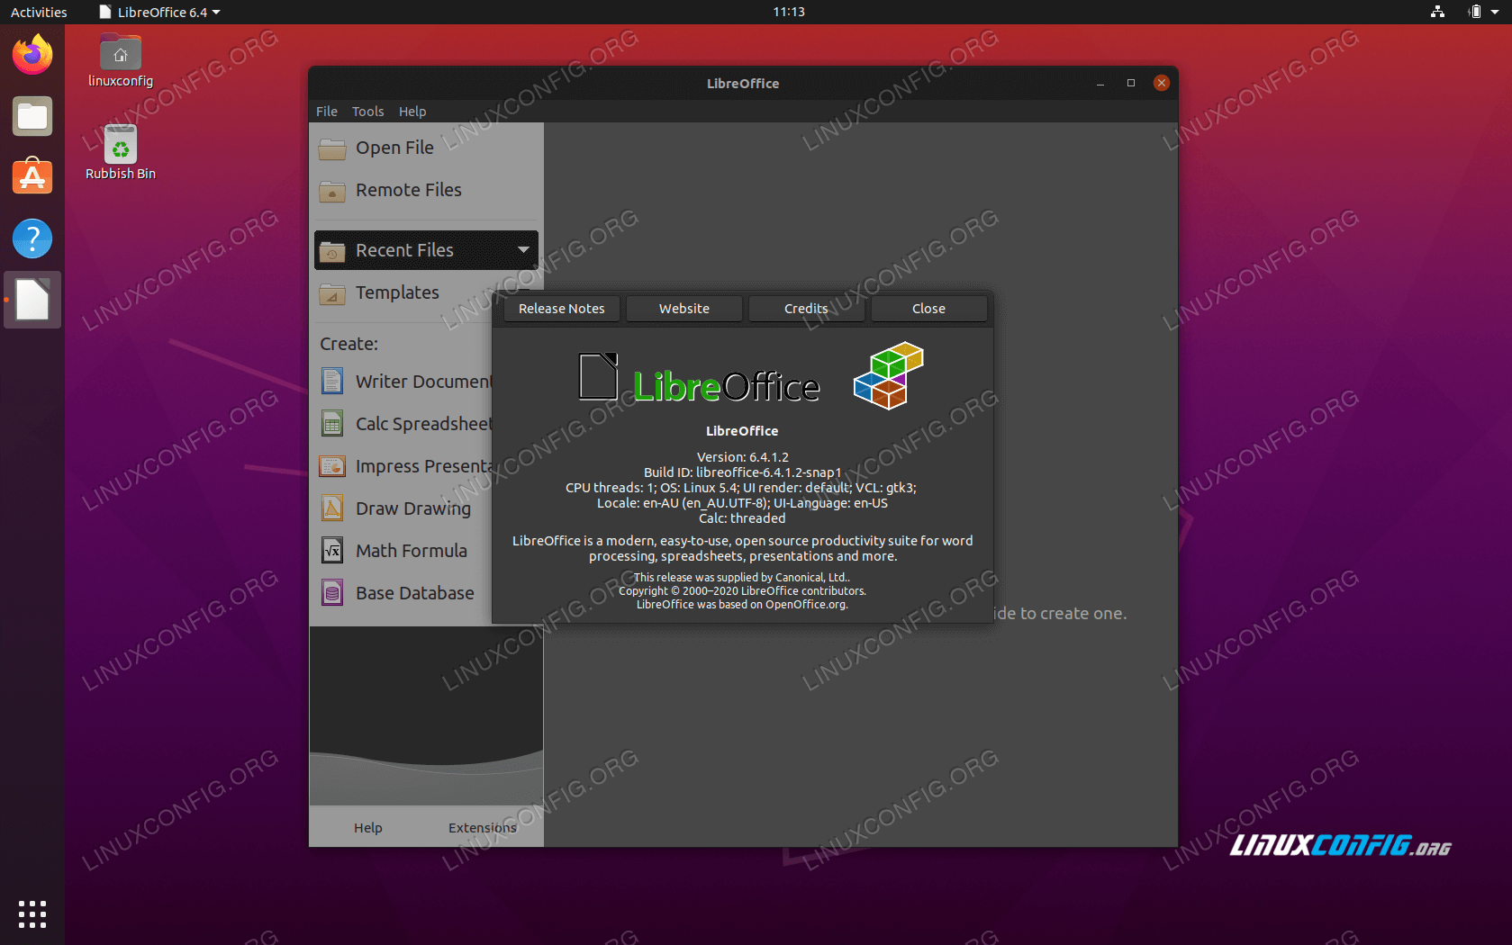Image resolution: width=1512 pixels, height=945 pixels.
Task: Open the File menu
Action: point(327,112)
